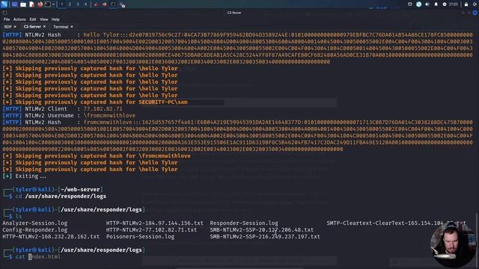479x269 pixels.
Task: Click HTTP-NTLMv2-77.102.82.71.txt file name
Action: 151,229
